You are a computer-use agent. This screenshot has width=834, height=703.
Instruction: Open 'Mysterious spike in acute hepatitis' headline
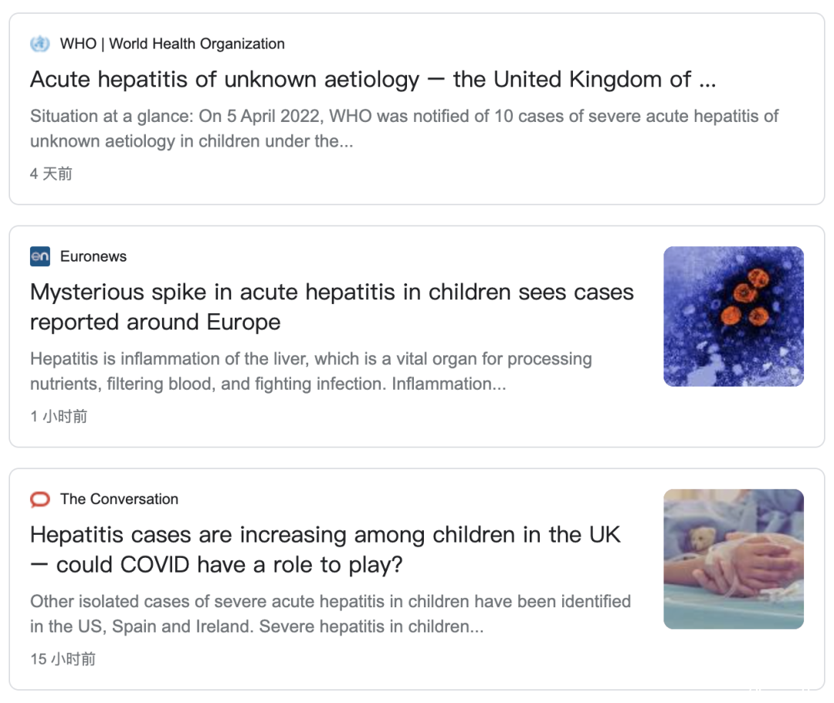[x=332, y=307]
